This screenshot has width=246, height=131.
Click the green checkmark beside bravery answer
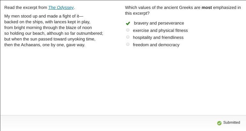(128, 23)
